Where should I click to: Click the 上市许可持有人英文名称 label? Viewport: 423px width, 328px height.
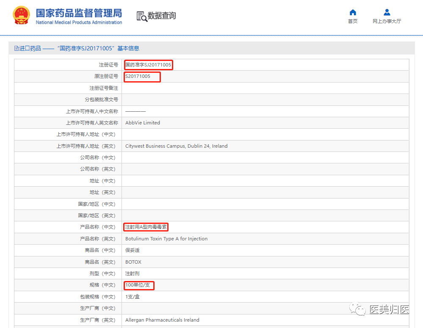pos(92,123)
